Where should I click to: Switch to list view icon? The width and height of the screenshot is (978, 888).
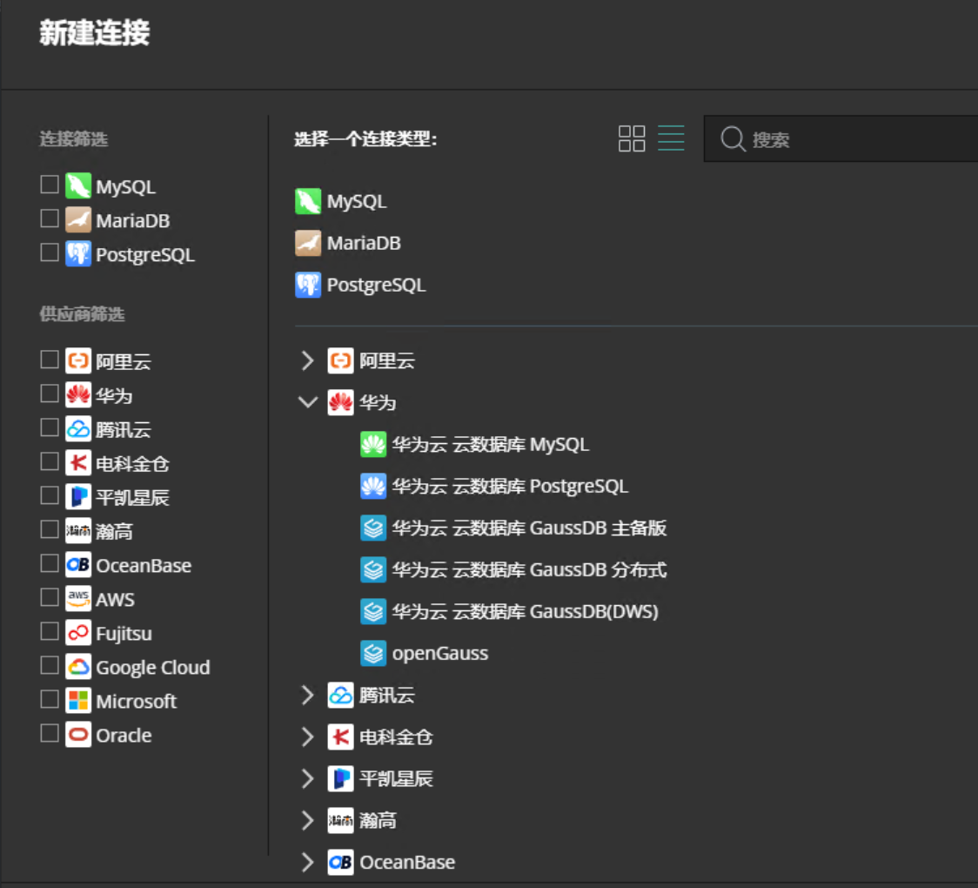tap(671, 138)
